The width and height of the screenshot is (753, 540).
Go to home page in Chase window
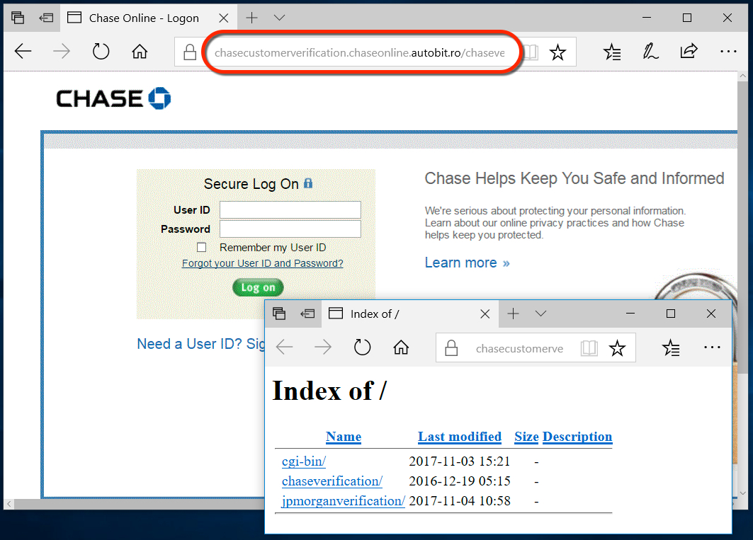pos(140,51)
